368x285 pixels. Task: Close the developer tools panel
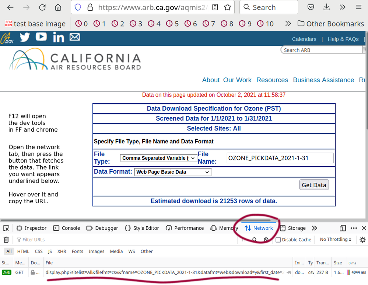364,228
